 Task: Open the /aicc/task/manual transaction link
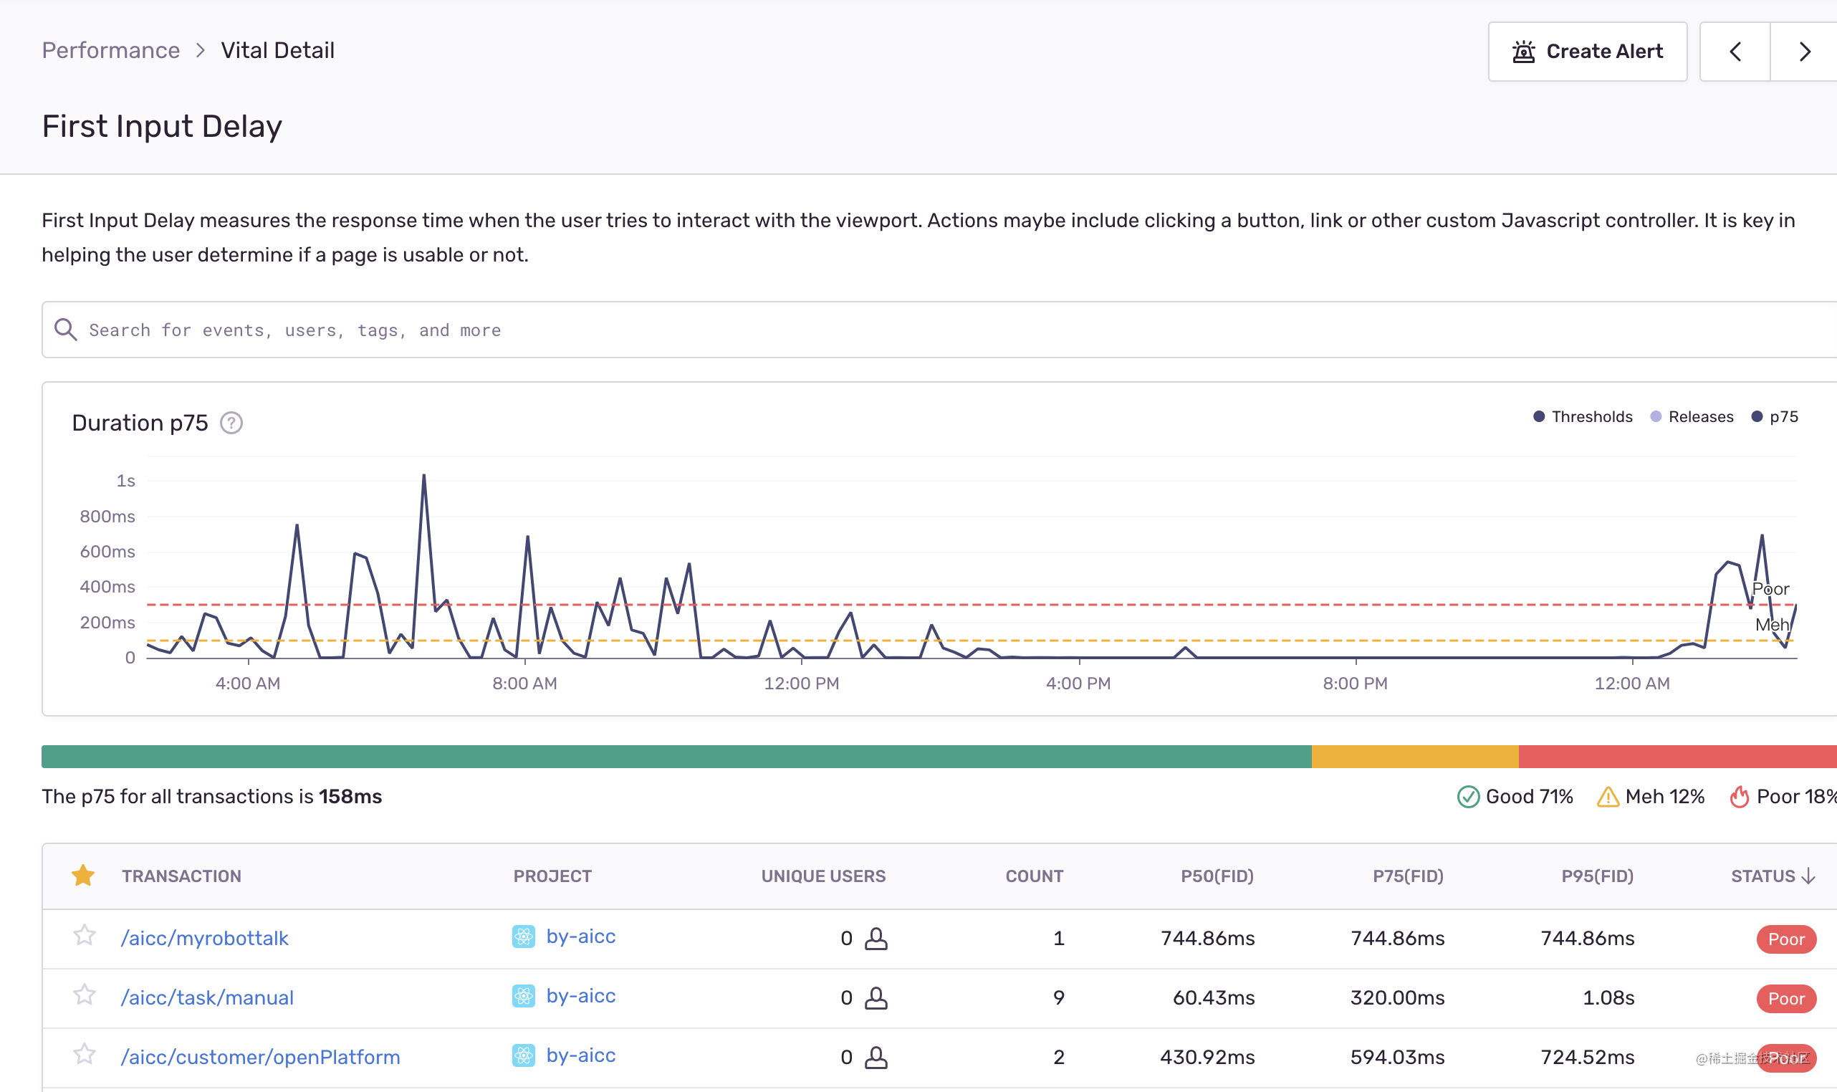[208, 998]
